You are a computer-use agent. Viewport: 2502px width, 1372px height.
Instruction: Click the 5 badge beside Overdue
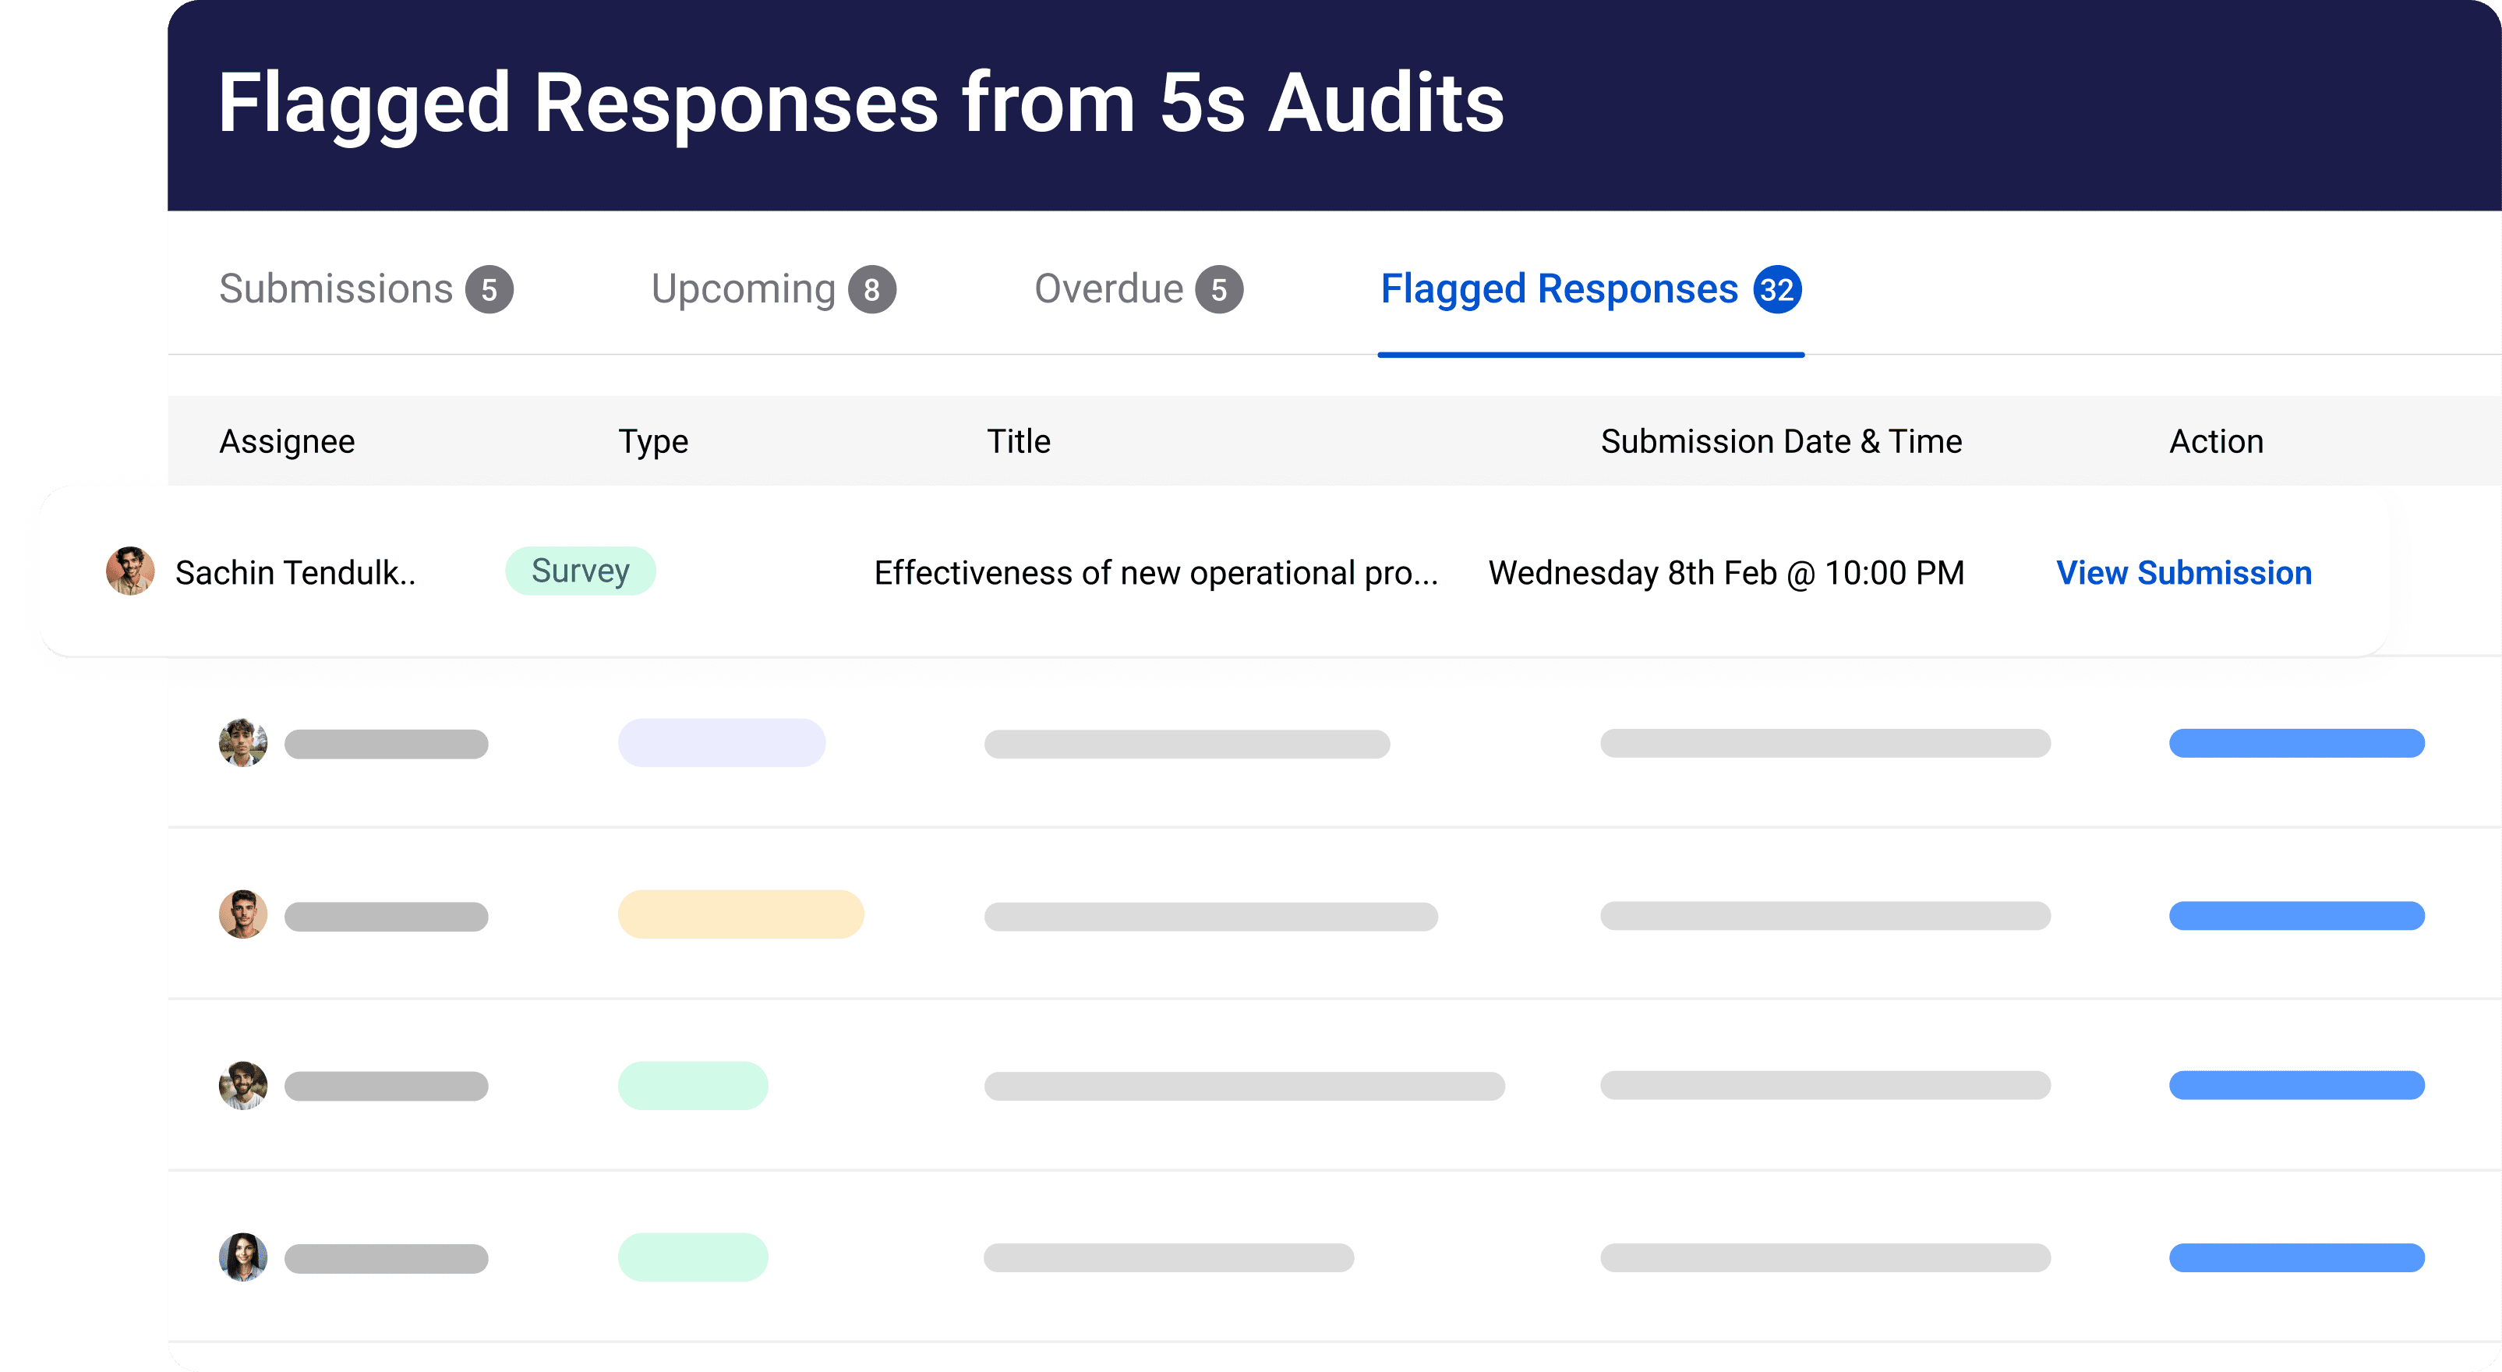click(1218, 289)
